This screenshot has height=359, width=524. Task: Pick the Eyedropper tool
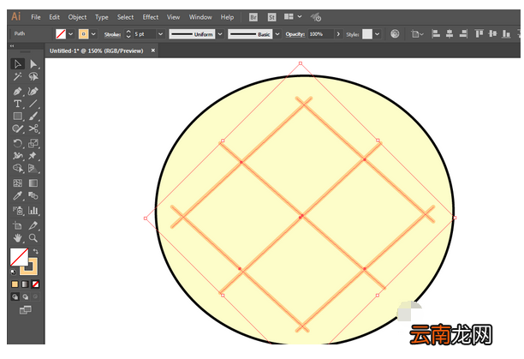18,195
